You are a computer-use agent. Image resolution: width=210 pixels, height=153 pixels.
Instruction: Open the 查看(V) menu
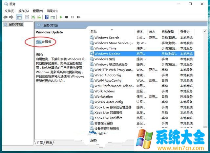click(x=38, y=11)
